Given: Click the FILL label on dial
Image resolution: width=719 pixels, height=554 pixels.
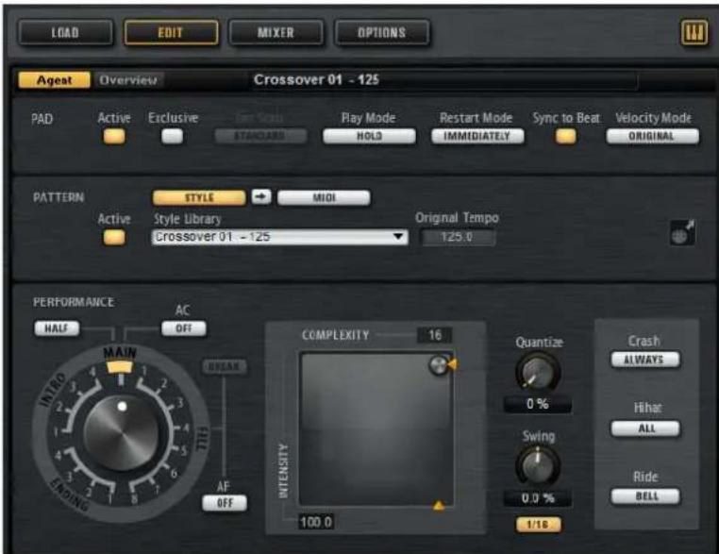Looking at the screenshot, I should pos(202,440).
